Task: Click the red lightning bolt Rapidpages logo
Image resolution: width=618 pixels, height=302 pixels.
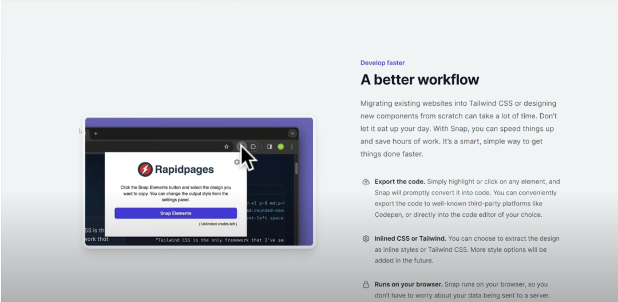Action: 145,169
